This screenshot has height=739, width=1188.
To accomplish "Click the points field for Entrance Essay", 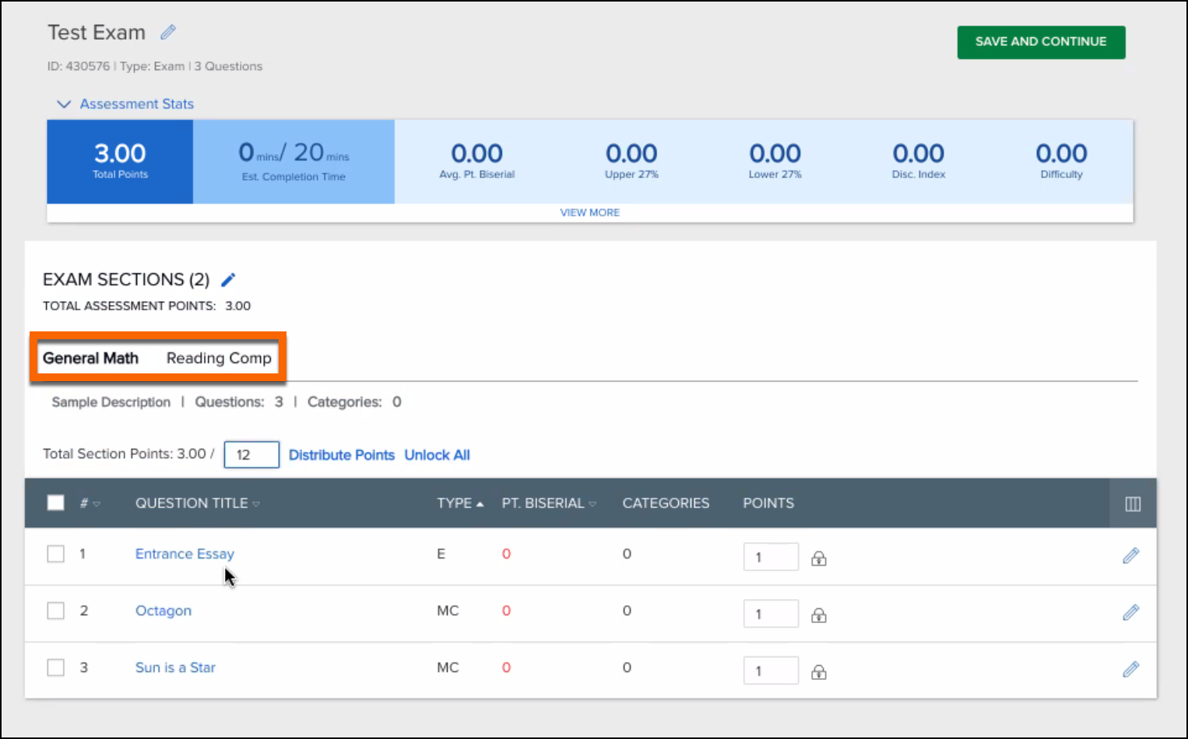I will [771, 557].
